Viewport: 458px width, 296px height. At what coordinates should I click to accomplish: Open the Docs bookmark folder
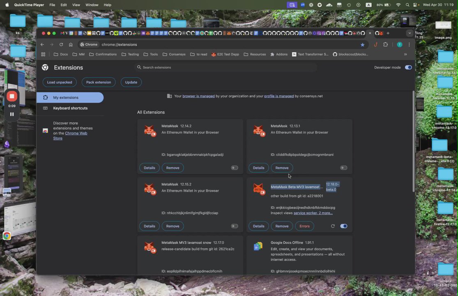(61, 54)
